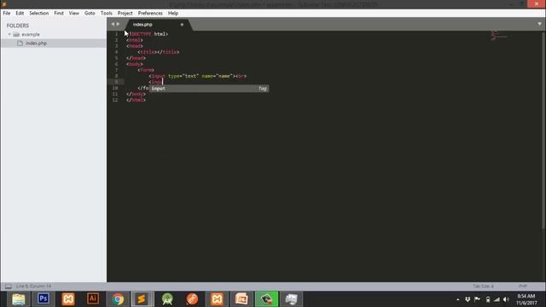Open the round orange taskbar app icon
This screenshot has width=546, height=307.
tap(192, 299)
